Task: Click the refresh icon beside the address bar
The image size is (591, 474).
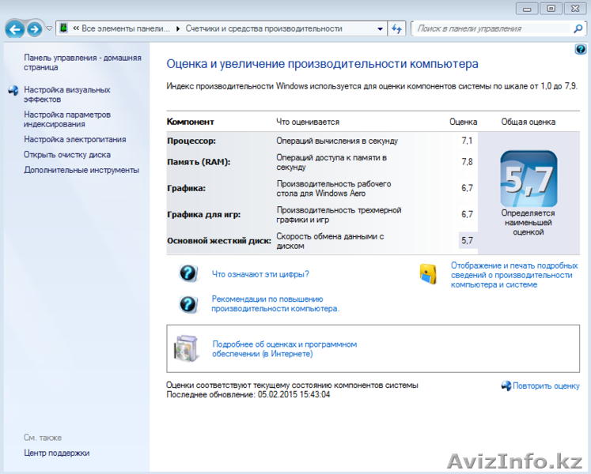Action: [x=397, y=28]
